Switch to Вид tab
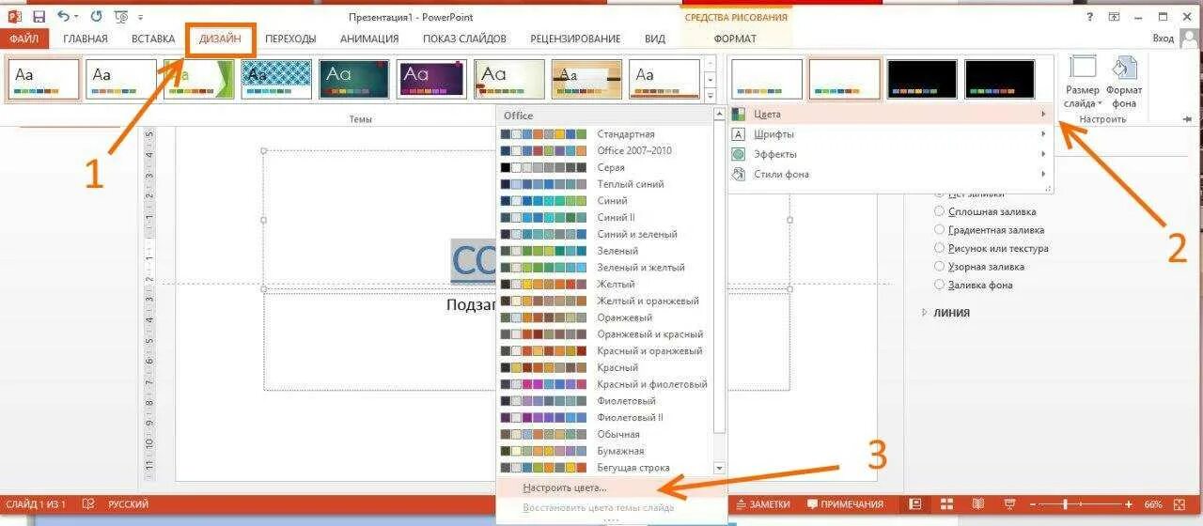 [655, 39]
